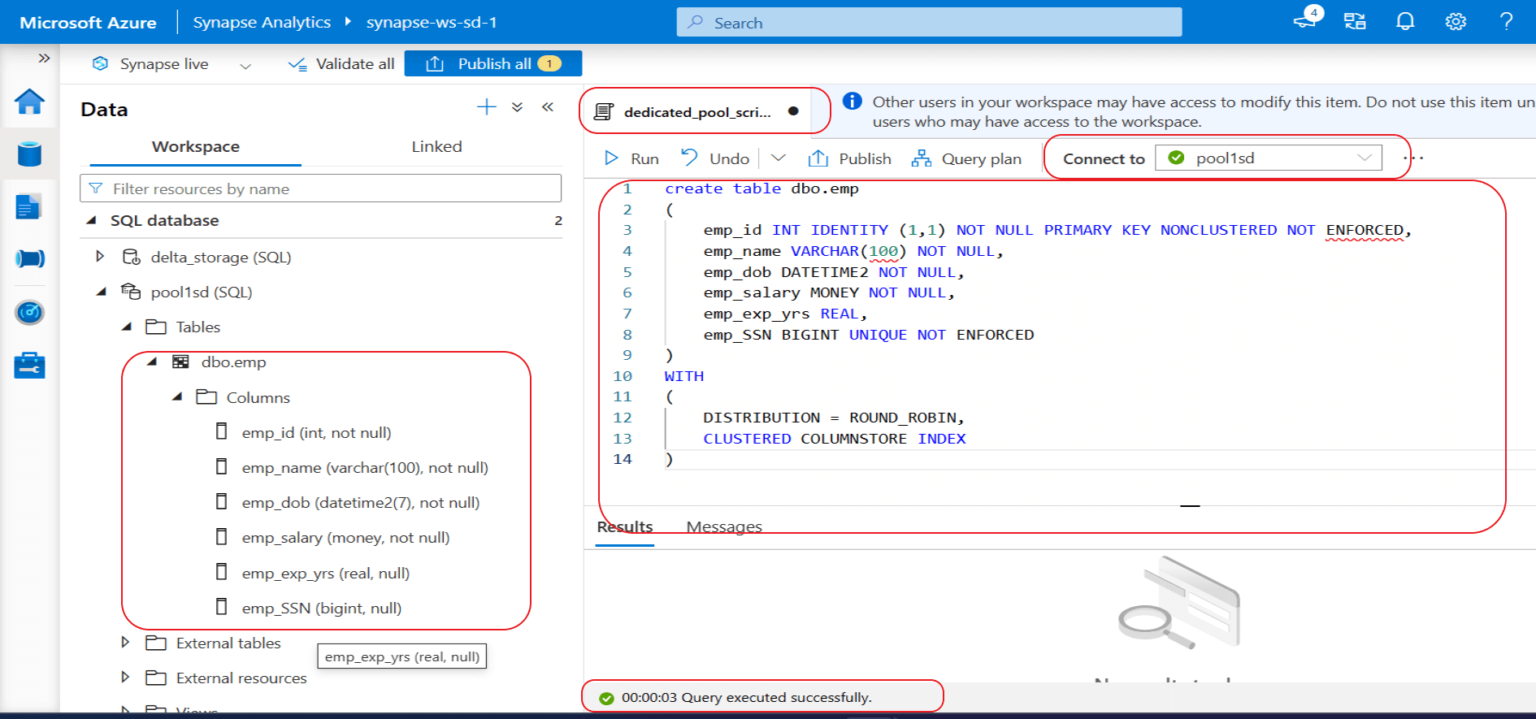This screenshot has width=1536, height=719.
Task: Collapse the pool1sd (SQL) node
Action: click(101, 291)
